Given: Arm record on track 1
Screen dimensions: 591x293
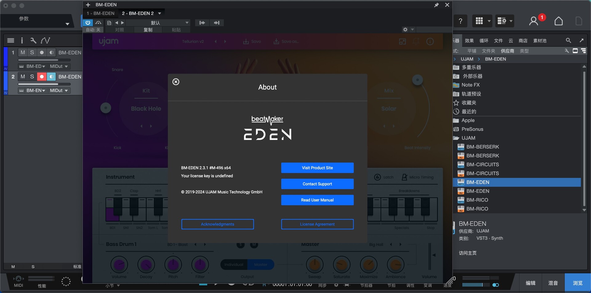Looking at the screenshot, I should (42, 52).
